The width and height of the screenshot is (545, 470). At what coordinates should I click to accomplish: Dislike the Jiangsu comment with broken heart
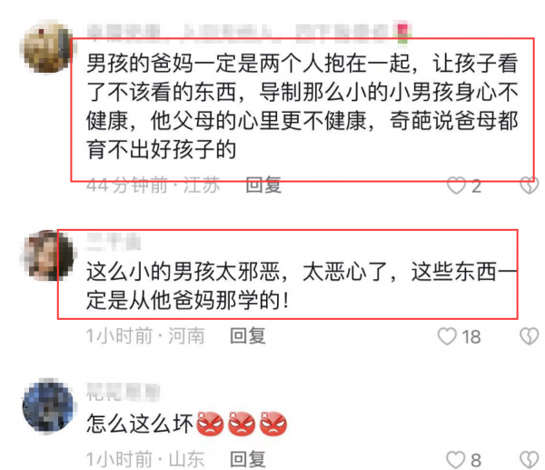coord(530,185)
